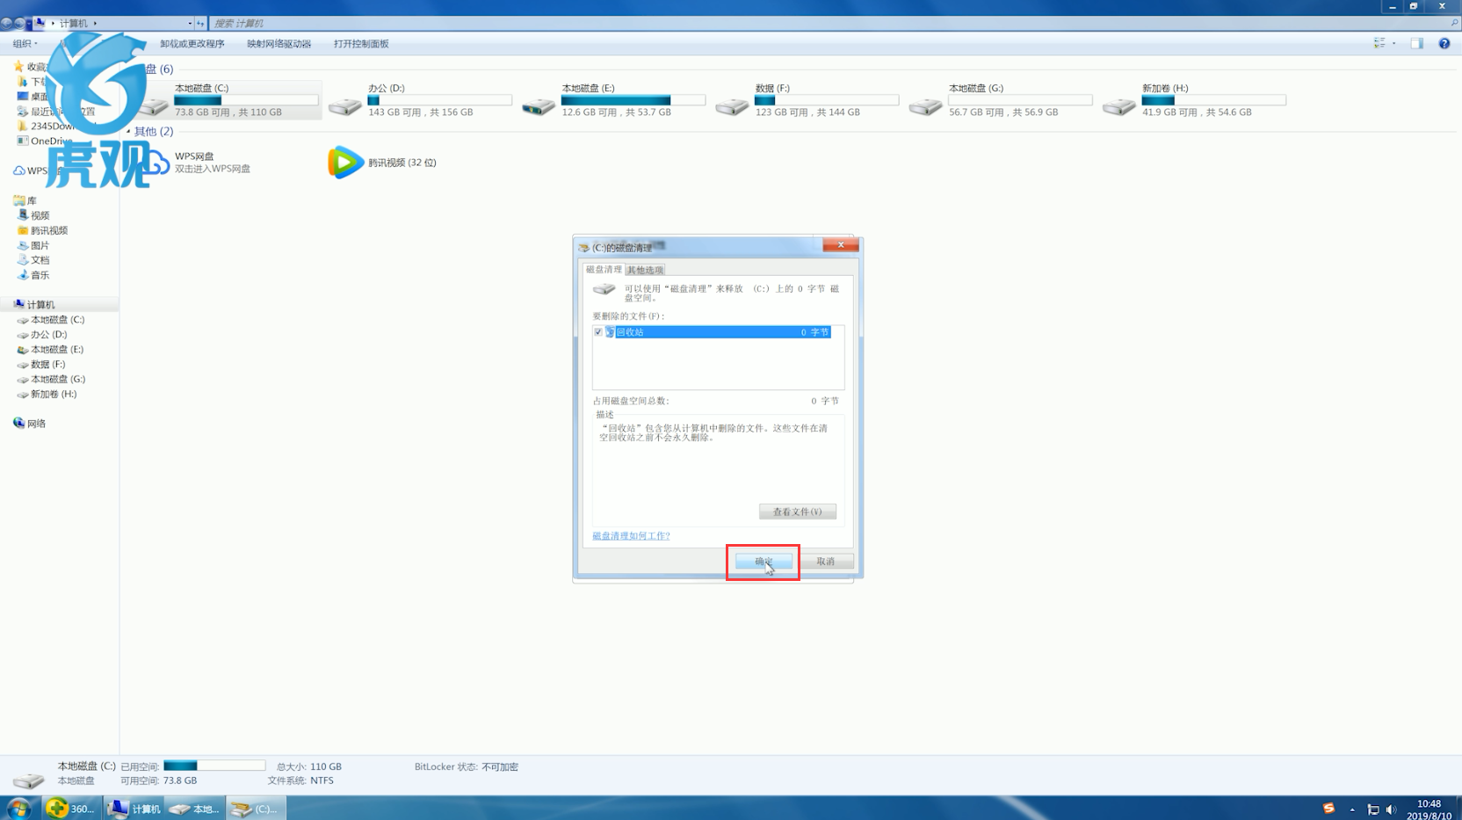Click the refresh button by address bar

click(x=200, y=23)
